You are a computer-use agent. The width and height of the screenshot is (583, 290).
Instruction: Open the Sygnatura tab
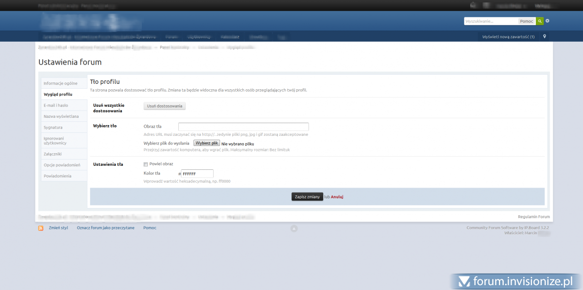pos(63,128)
